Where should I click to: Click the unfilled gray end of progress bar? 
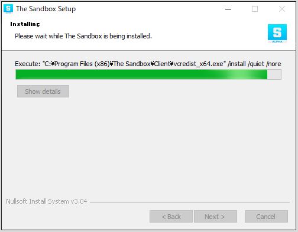[274, 74]
